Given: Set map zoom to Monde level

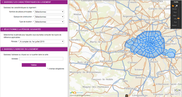Looking at the screenshot, I should [174, 9].
